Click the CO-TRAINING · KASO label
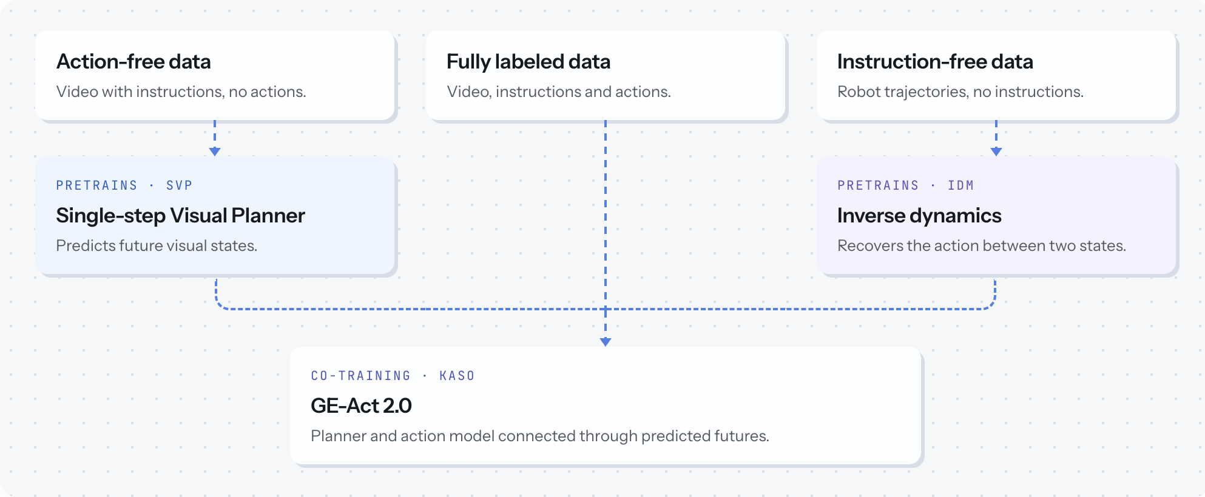Viewport: 1205px width, 497px height. (393, 376)
